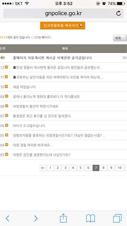127x226 pixels.
Task: Open post 황경장은 최근 휴가를 낸 것으로 알려졌다
Action: pos(42,116)
